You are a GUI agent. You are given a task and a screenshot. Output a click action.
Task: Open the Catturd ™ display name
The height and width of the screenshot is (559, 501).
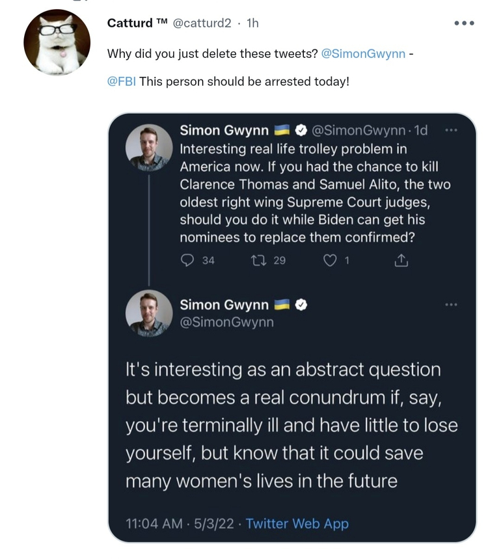click(138, 23)
